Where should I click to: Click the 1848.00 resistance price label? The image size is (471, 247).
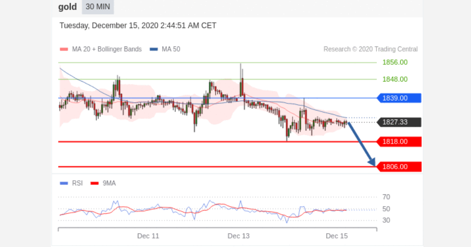395,80
